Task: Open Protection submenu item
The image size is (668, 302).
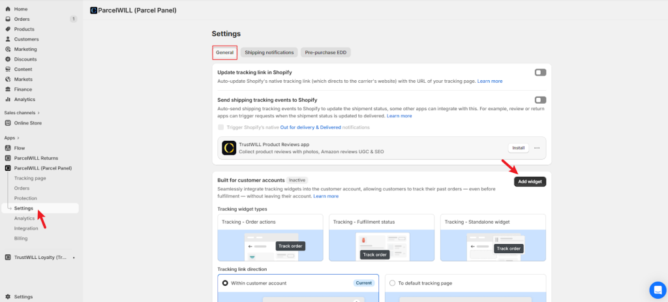Action: tap(25, 198)
